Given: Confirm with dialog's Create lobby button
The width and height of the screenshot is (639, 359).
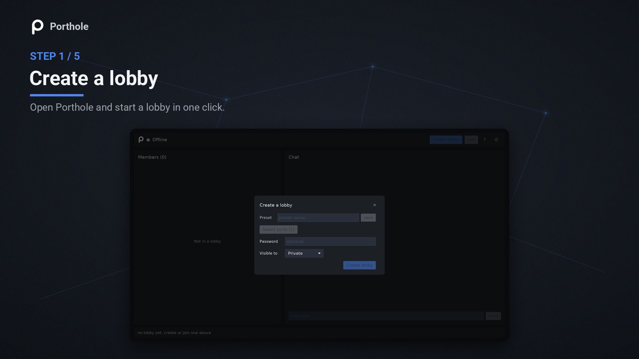Looking at the screenshot, I should pos(359,265).
